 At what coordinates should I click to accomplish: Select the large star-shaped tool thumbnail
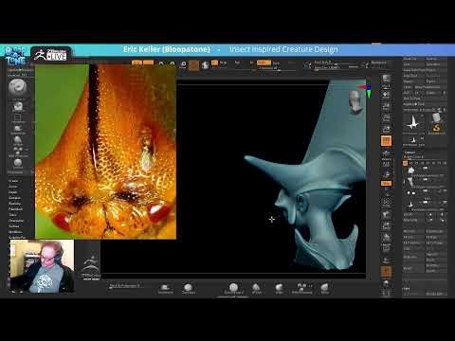[x=413, y=122]
